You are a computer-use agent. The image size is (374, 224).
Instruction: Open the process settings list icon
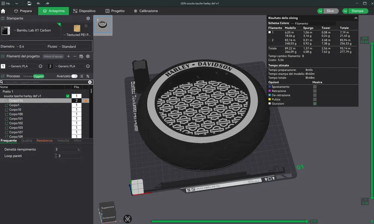(82, 76)
